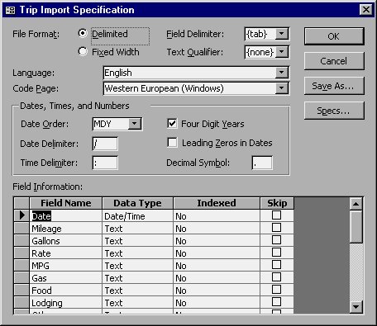Screen dimensions: 377x326
Task: Check Skip for the Date field
Action: [276, 215]
